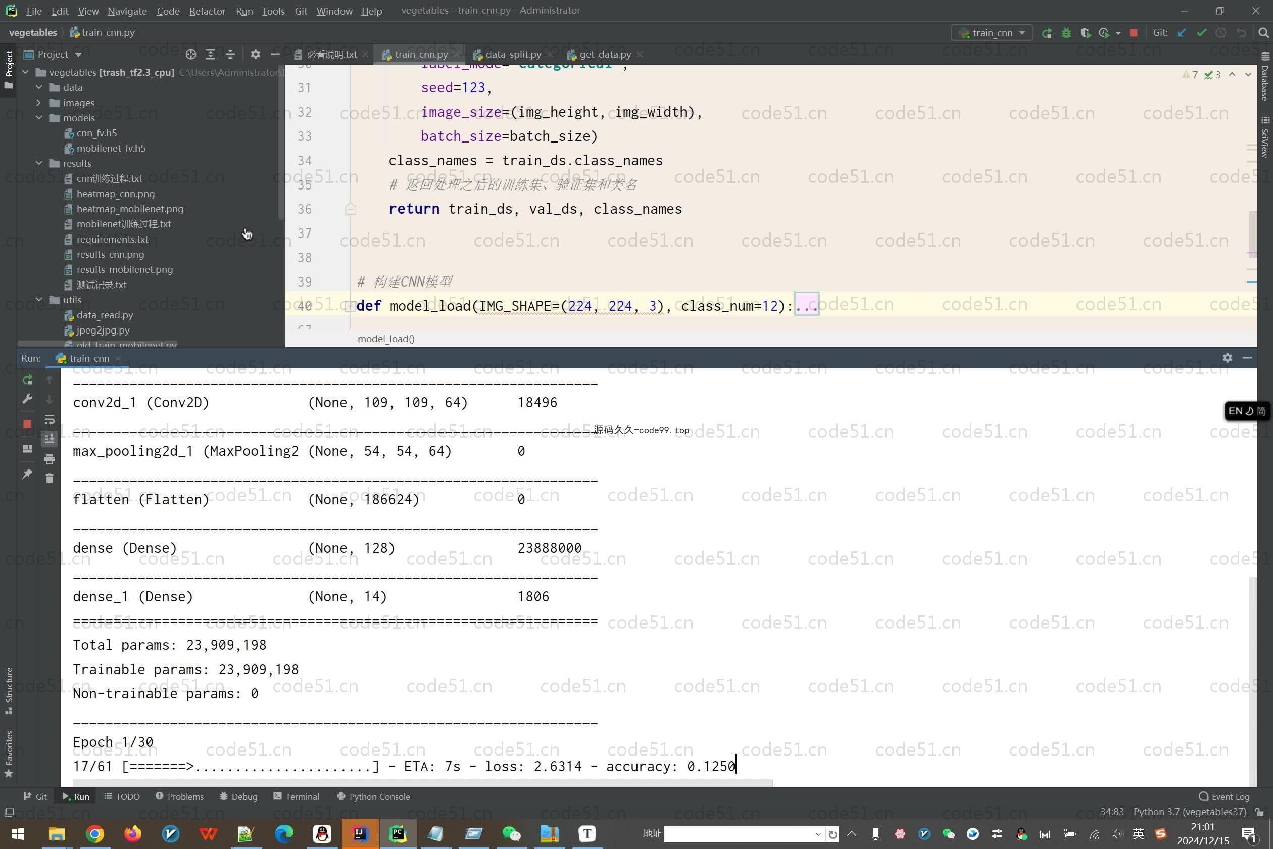Image resolution: width=1273 pixels, height=849 pixels.
Task: Open Chrome from the Windows taskbar
Action: [x=95, y=834]
